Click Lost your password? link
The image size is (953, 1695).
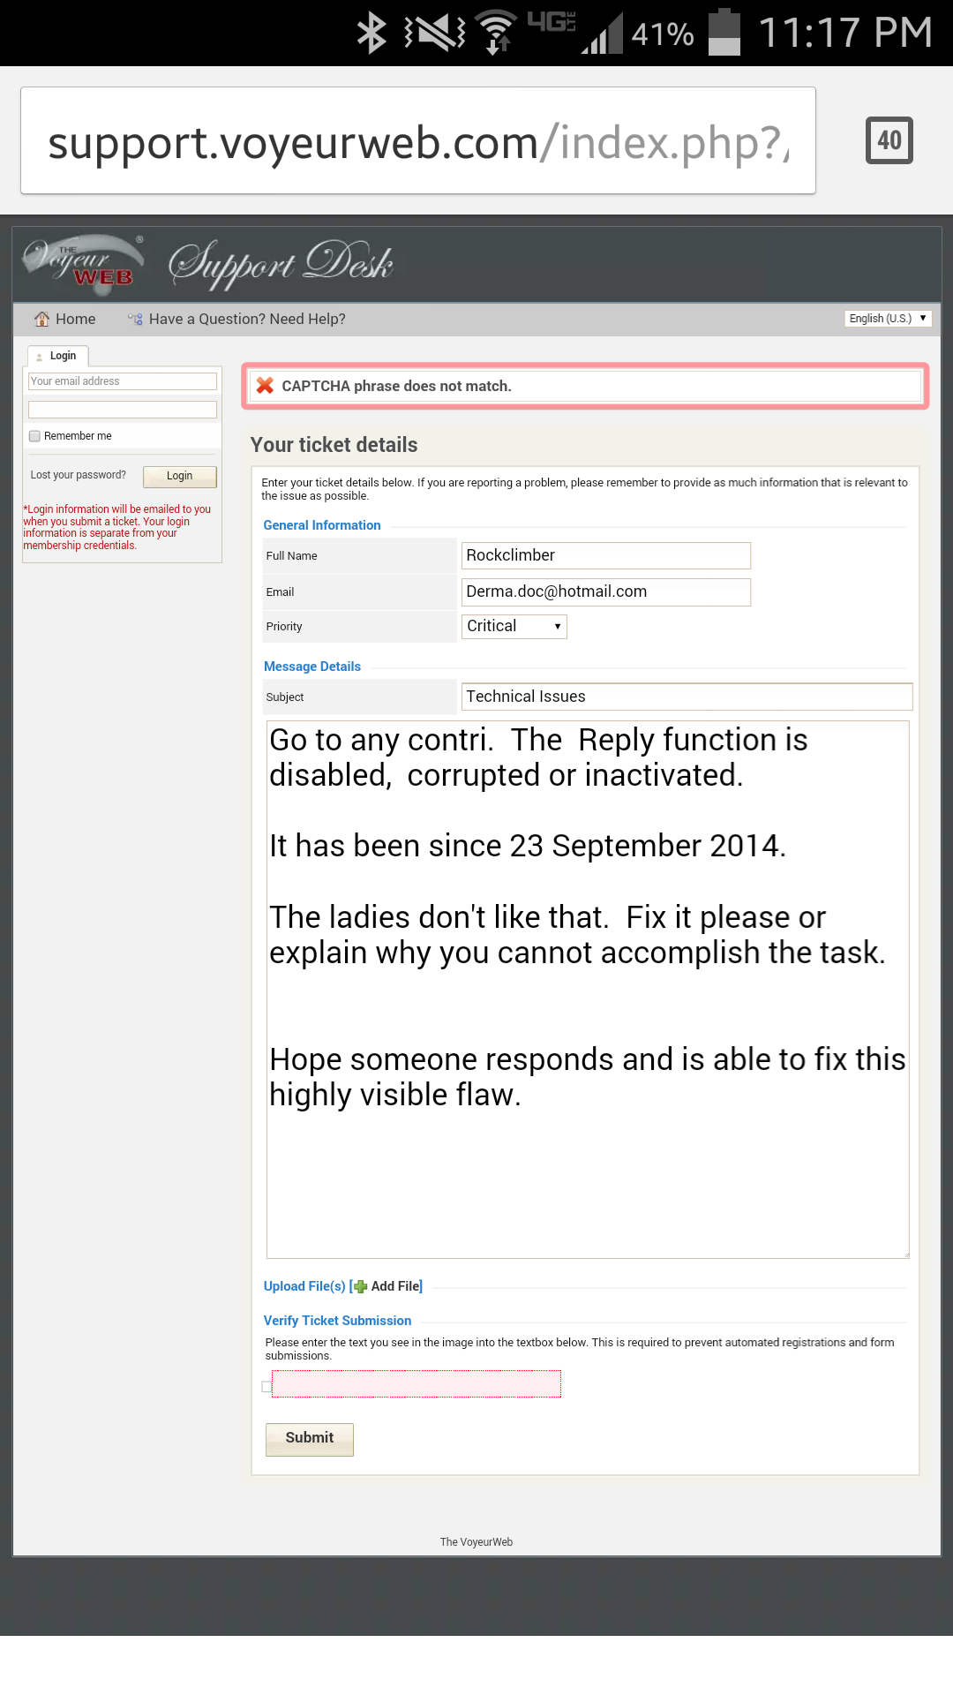pyautogui.click(x=79, y=475)
